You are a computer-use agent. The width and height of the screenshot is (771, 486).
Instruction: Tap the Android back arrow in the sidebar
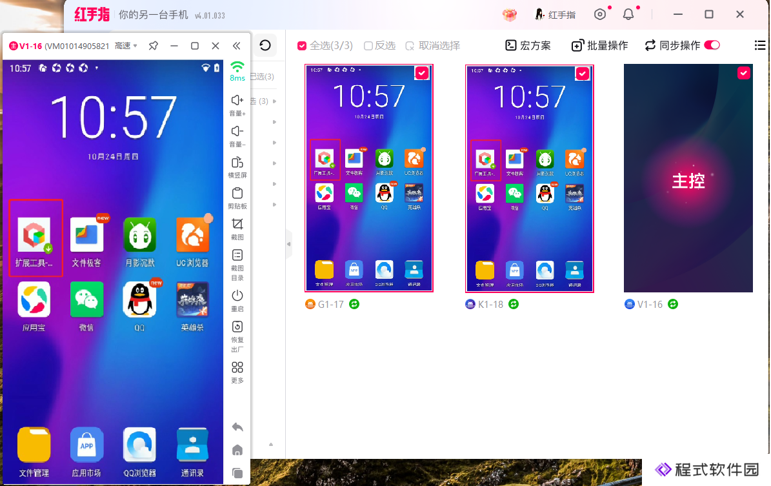click(237, 427)
